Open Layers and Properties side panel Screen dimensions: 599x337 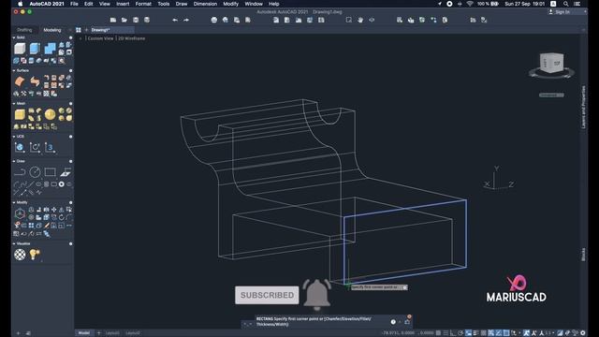583,107
